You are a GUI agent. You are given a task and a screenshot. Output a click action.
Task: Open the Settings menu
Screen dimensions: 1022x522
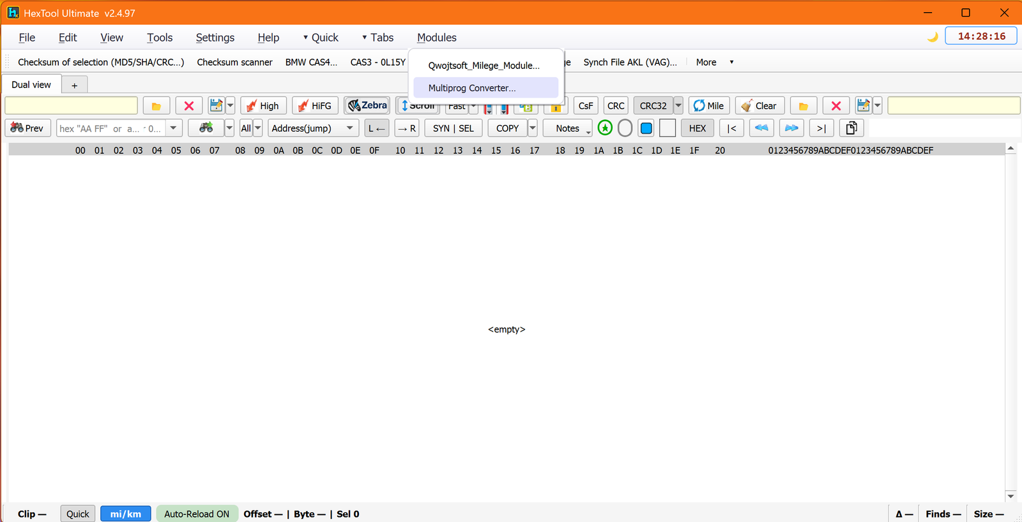(x=215, y=38)
